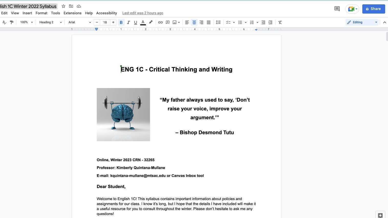The image size is (388, 218).
Task: Increase indent of paragraph
Action: 271,22
